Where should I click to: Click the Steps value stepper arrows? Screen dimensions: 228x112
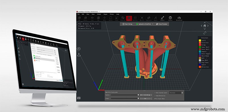coord(152,99)
